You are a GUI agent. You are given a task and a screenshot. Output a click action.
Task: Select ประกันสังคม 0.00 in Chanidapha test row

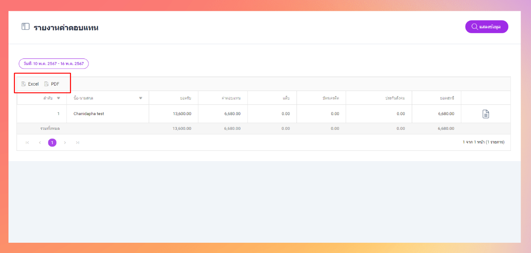pos(401,114)
